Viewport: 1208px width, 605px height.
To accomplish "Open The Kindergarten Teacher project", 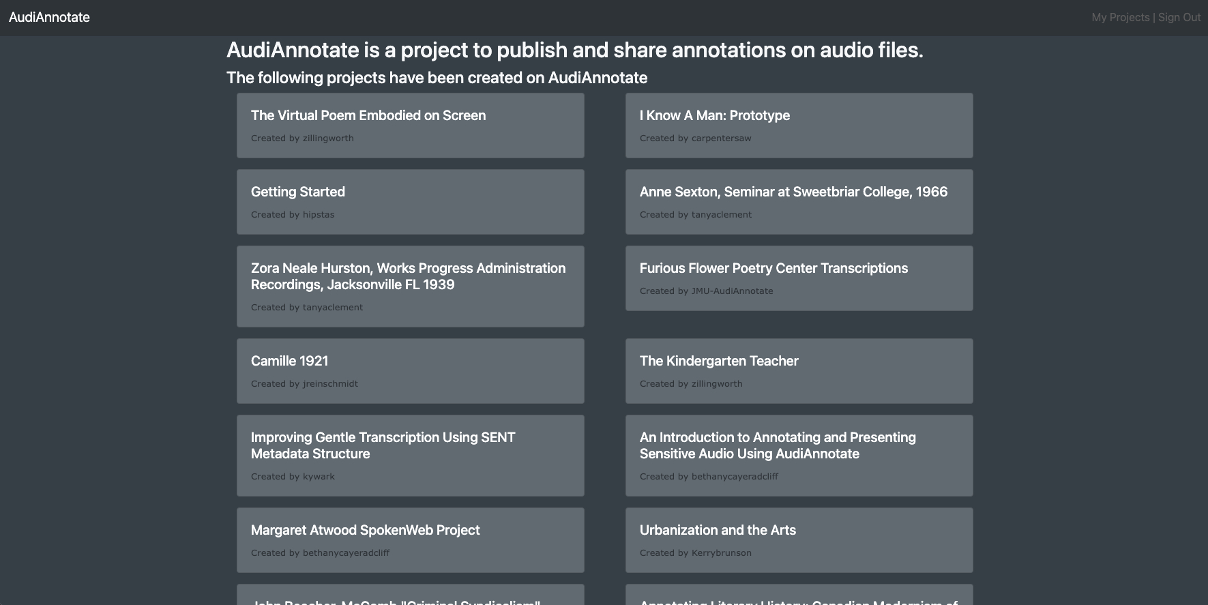I will coord(719,361).
